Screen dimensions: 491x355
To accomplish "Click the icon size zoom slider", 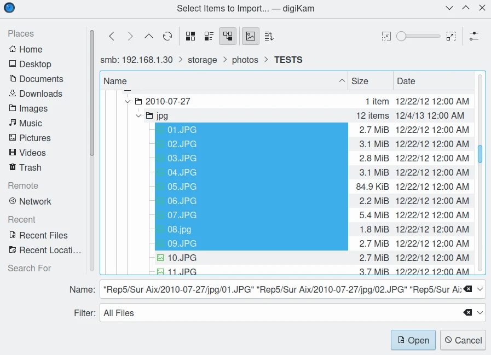I will [419, 36].
